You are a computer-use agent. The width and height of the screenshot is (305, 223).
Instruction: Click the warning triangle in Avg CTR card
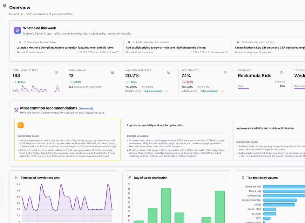(x=222, y=91)
